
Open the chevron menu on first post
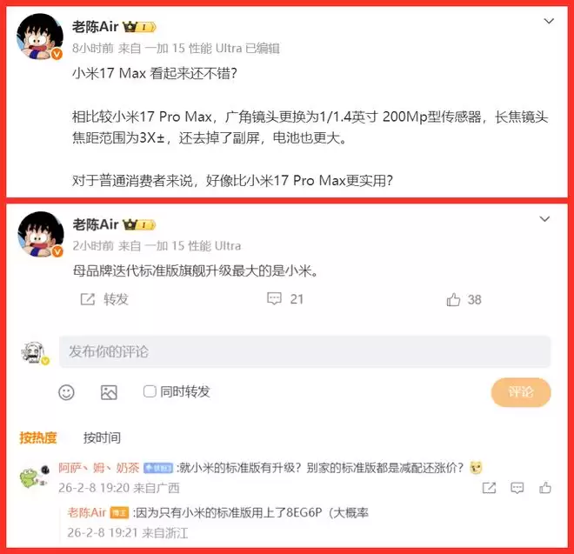point(549,21)
